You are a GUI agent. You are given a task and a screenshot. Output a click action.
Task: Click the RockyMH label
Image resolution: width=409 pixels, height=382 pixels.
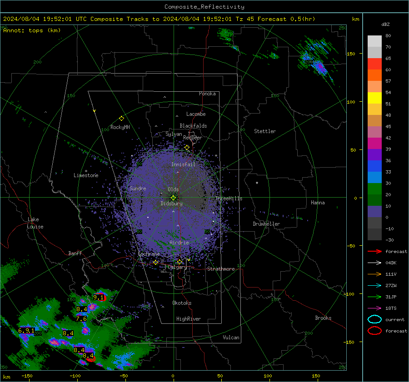(120, 127)
